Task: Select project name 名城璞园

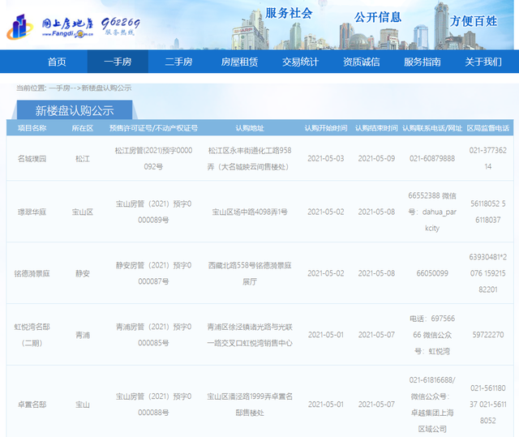Action: tap(32, 158)
